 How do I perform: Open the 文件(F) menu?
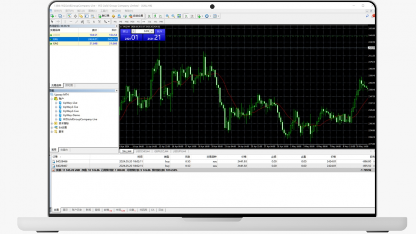[58, 11]
